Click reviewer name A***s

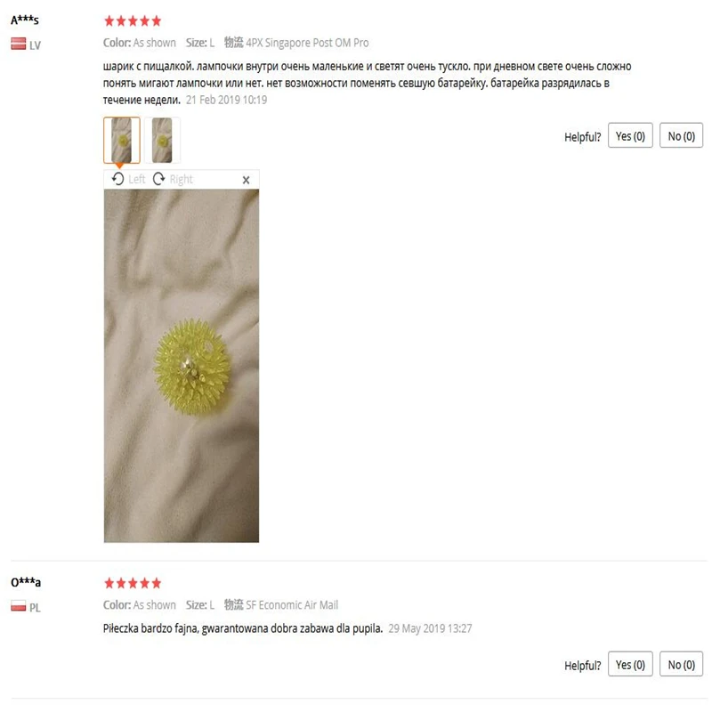pos(25,20)
